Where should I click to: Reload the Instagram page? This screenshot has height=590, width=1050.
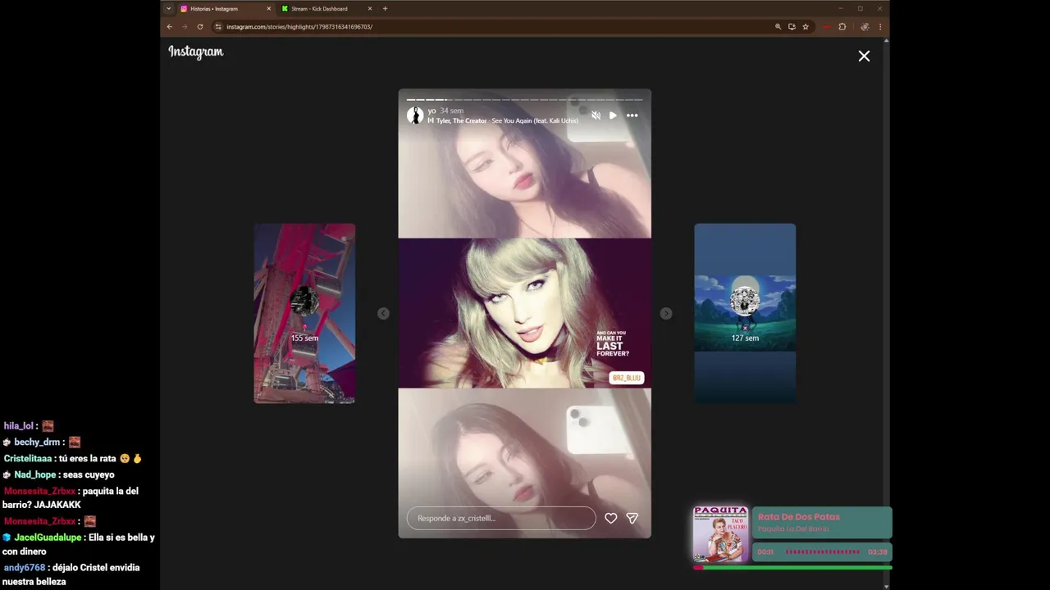pyautogui.click(x=199, y=26)
